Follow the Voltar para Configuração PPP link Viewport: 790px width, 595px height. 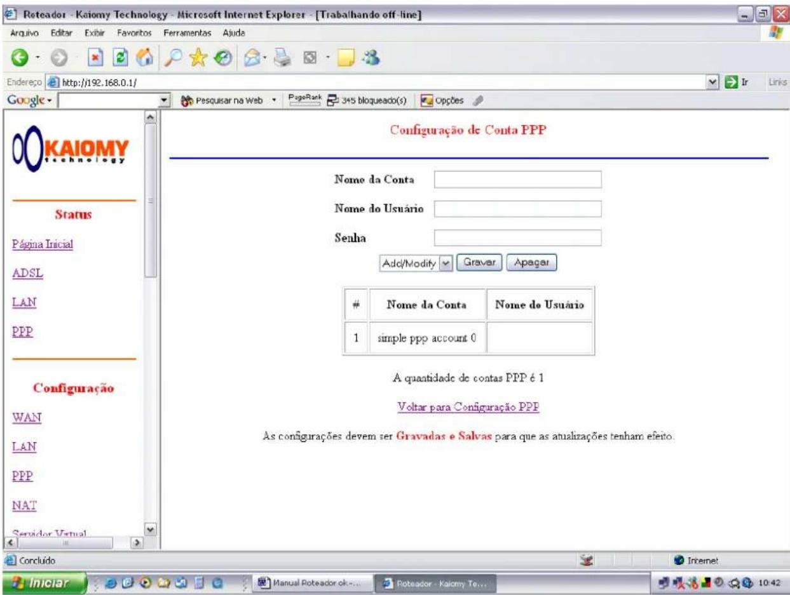[x=468, y=407]
